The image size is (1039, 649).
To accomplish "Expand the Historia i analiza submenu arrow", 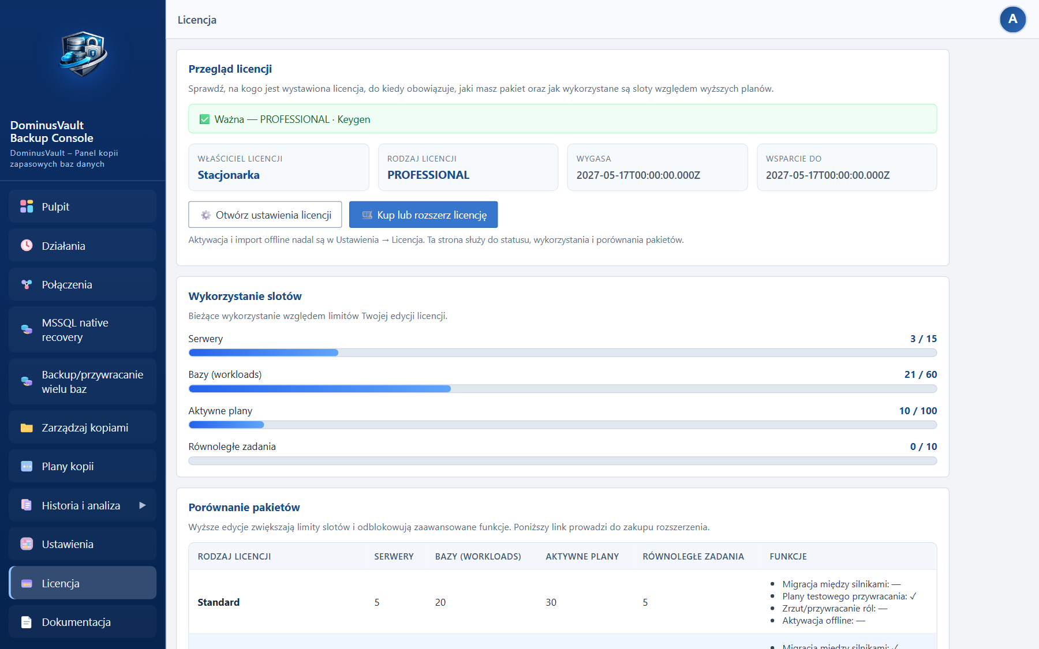I will point(143,505).
